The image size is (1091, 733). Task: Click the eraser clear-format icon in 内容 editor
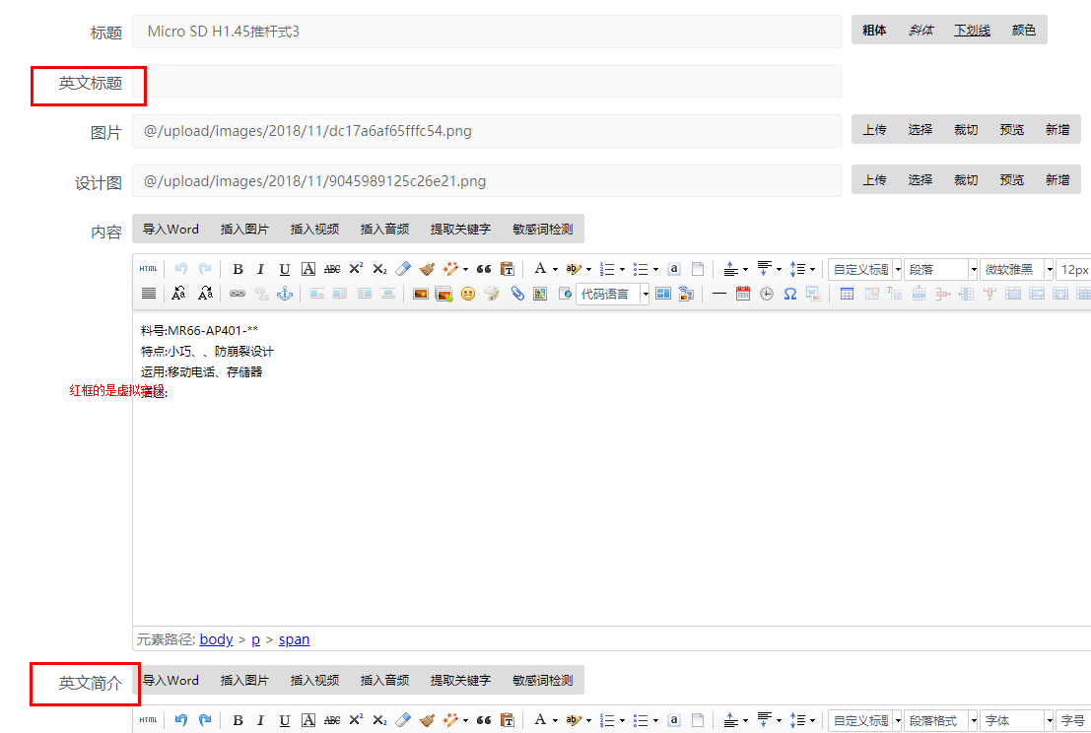403,268
